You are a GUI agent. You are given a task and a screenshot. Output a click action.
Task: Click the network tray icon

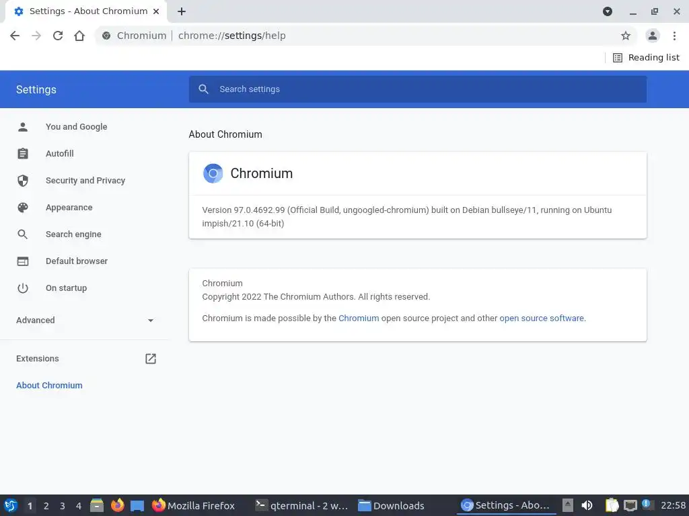[630, 505]
